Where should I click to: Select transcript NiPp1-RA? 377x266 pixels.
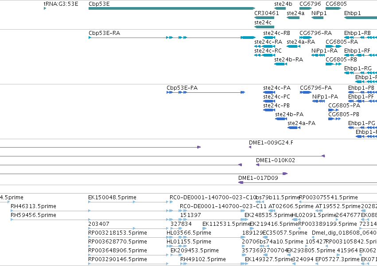pyautogui.click(x=318, y=55)
